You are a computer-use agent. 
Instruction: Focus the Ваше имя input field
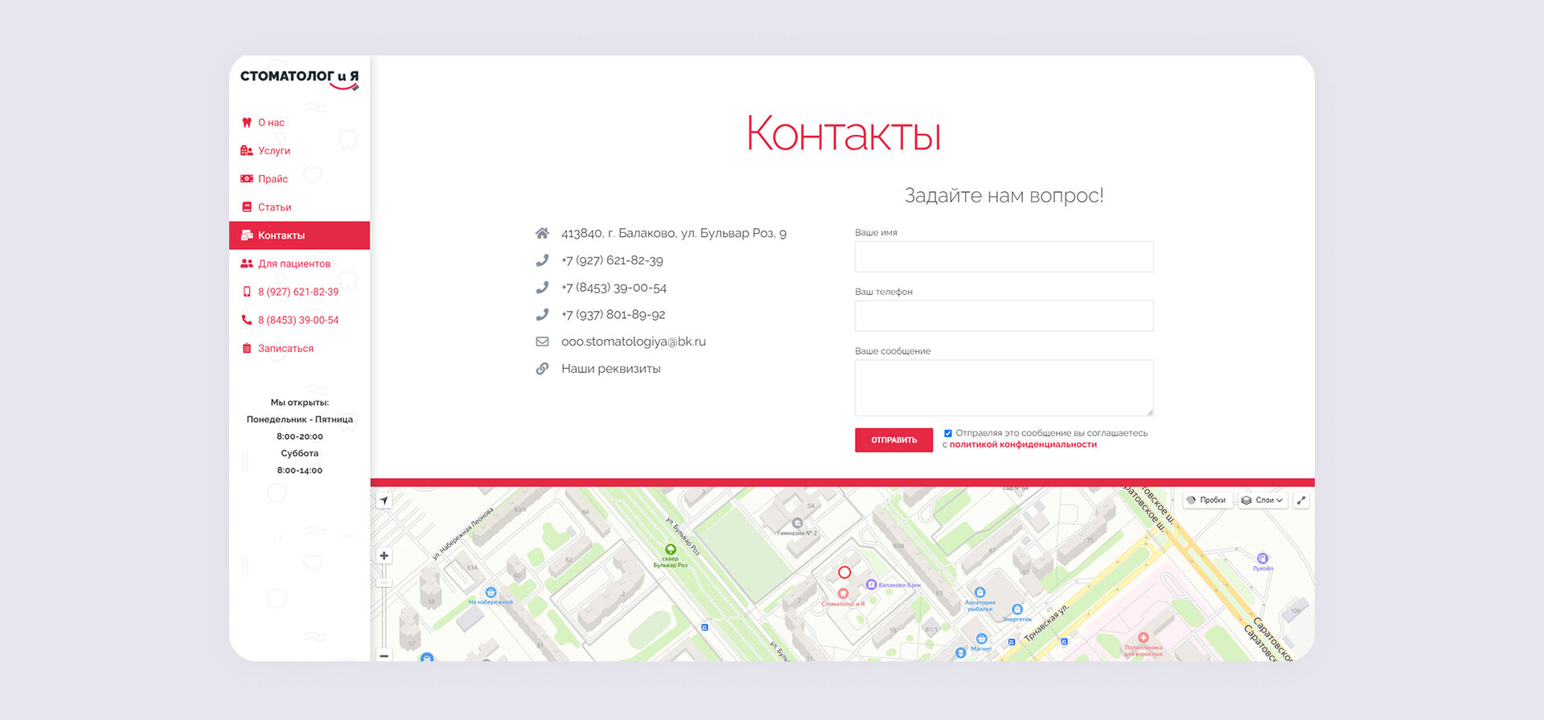[x=1004, y=257]
